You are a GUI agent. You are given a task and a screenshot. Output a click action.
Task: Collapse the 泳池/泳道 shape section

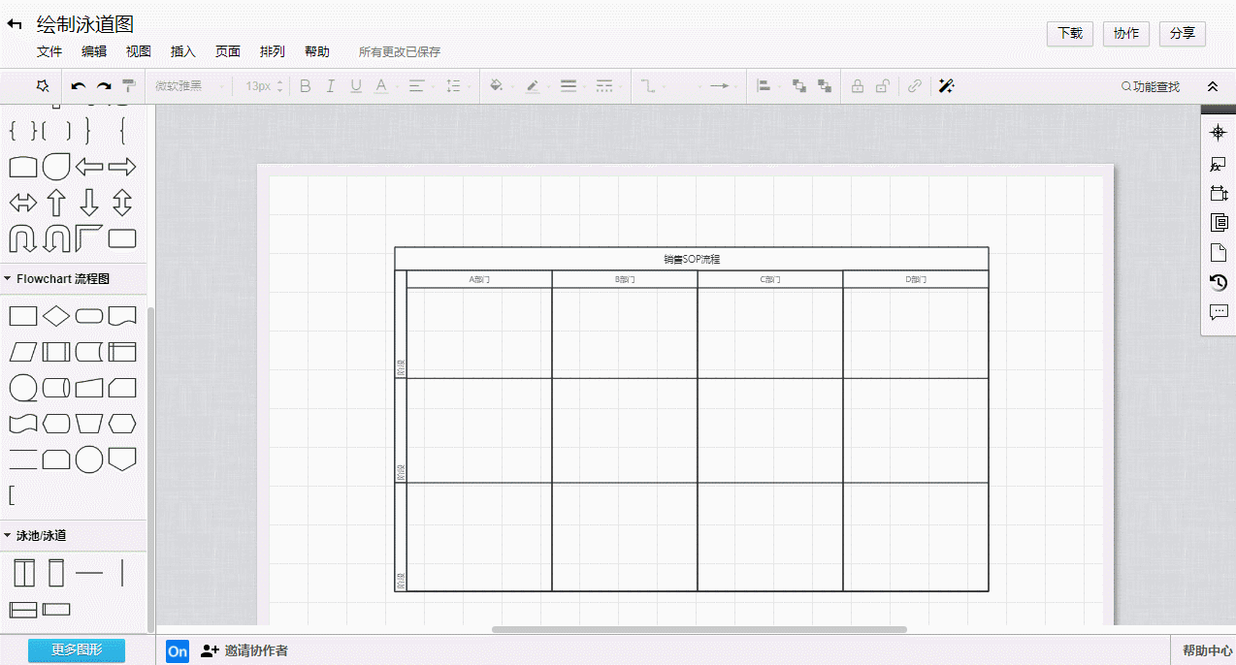click(x=10, y=534)
